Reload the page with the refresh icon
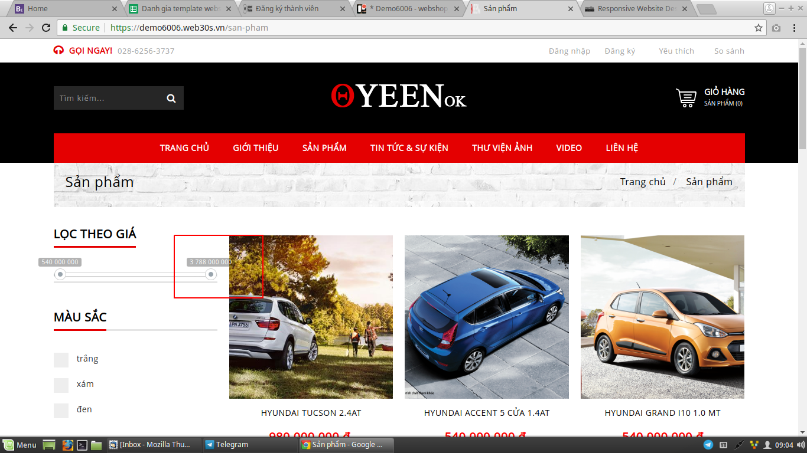 click(46, 28)
